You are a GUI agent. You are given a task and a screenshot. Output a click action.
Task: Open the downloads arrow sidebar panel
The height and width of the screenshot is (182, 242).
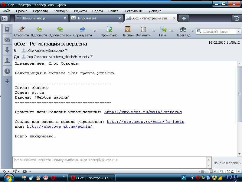click(x=7, y=50)
